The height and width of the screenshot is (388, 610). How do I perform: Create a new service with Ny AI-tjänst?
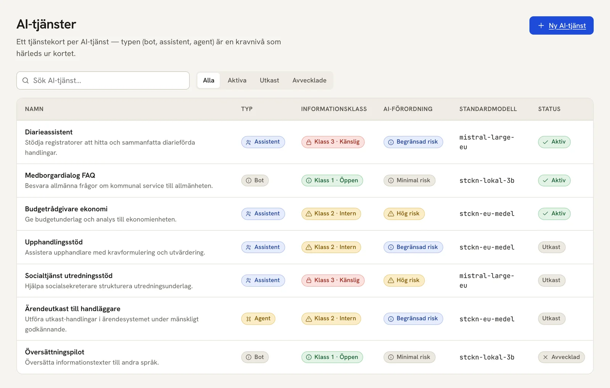click(x=561, y=26)
